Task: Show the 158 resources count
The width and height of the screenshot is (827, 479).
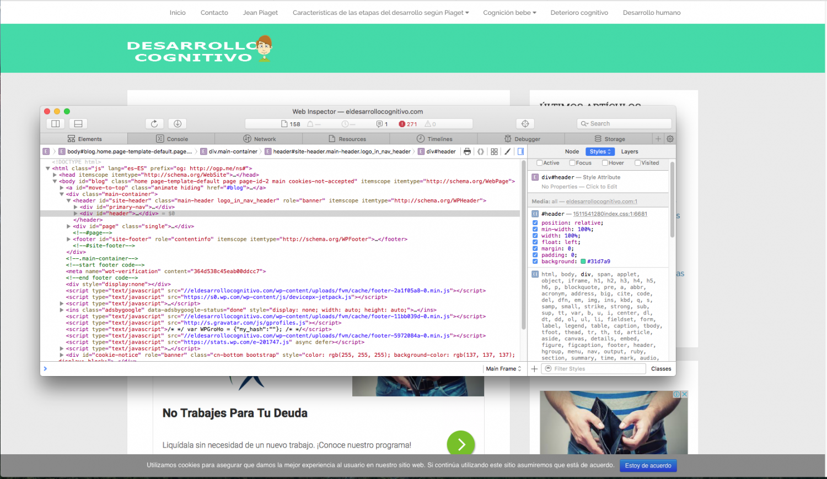Action: pyautogui.click(x=291, y=124)
